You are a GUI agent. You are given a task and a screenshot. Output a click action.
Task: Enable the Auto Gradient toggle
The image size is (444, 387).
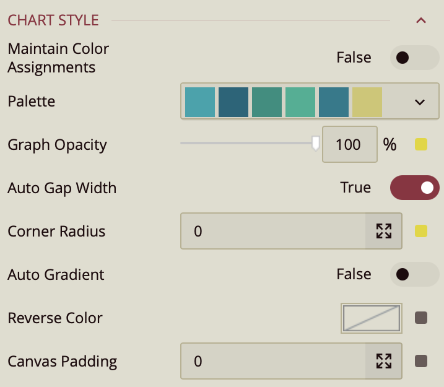[x=414, y=274]
